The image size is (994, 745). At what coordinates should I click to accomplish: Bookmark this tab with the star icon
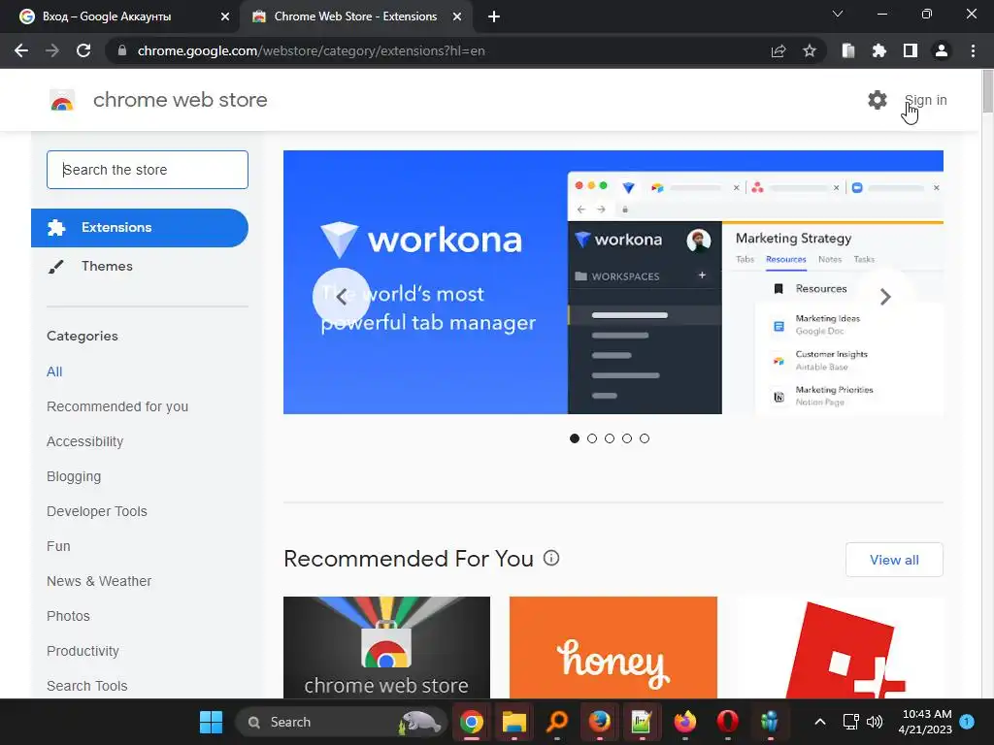pyautogui.click(x=809, y=50)
